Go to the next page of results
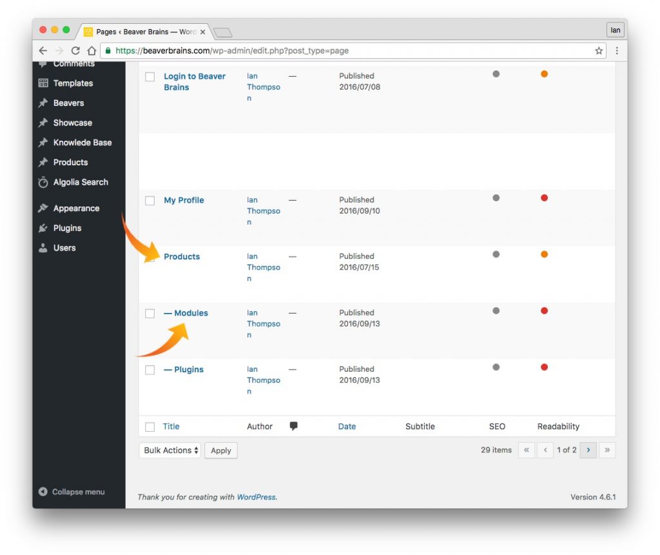The width and height of the screenshot is (660, 555). coord(588,450)
